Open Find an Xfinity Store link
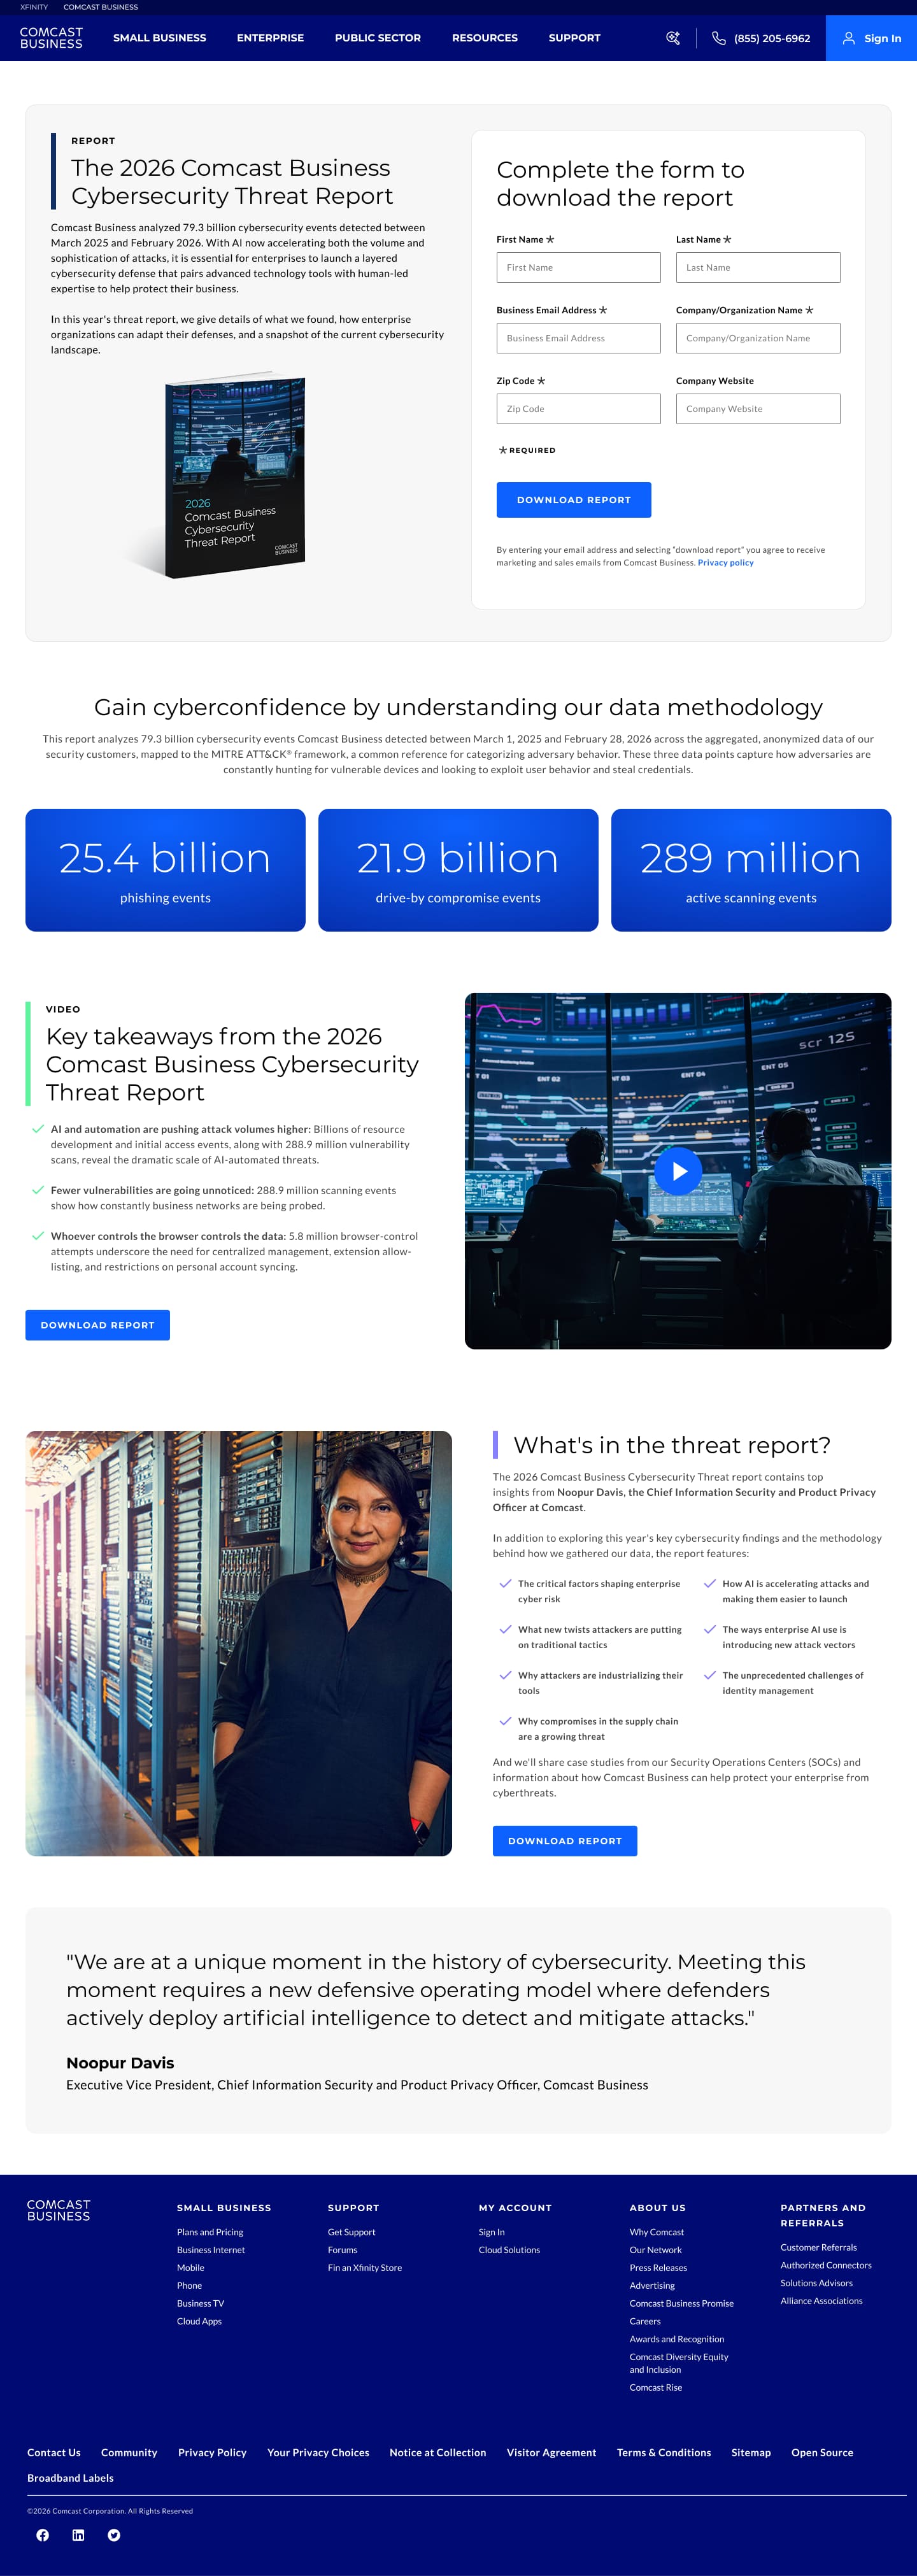This screenshot has height=2576, width=917. coord(365,2268)
